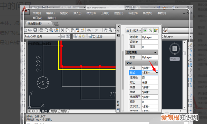Click the drawing area vertical scrollbar thumb

[185, 53]
